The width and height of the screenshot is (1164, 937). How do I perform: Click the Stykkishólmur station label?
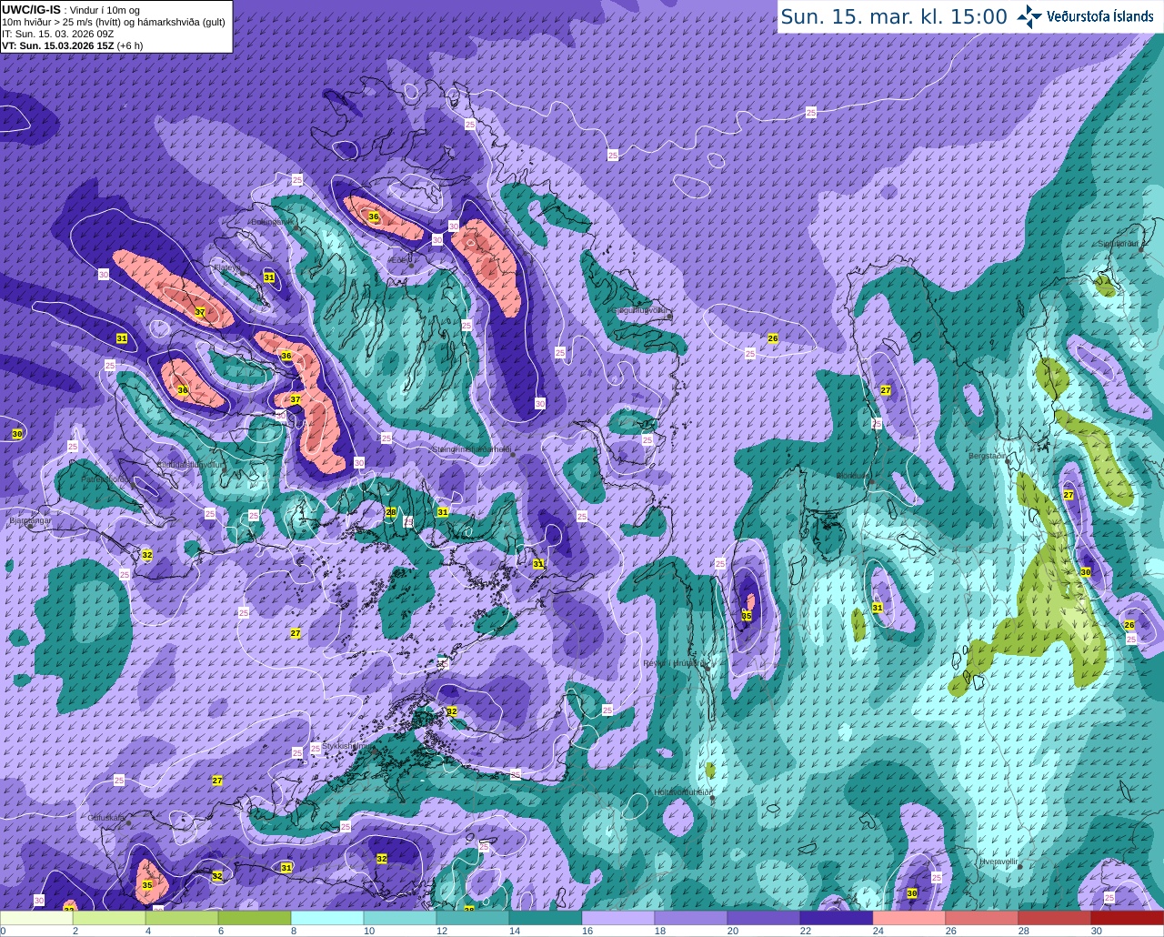point(346,746)
